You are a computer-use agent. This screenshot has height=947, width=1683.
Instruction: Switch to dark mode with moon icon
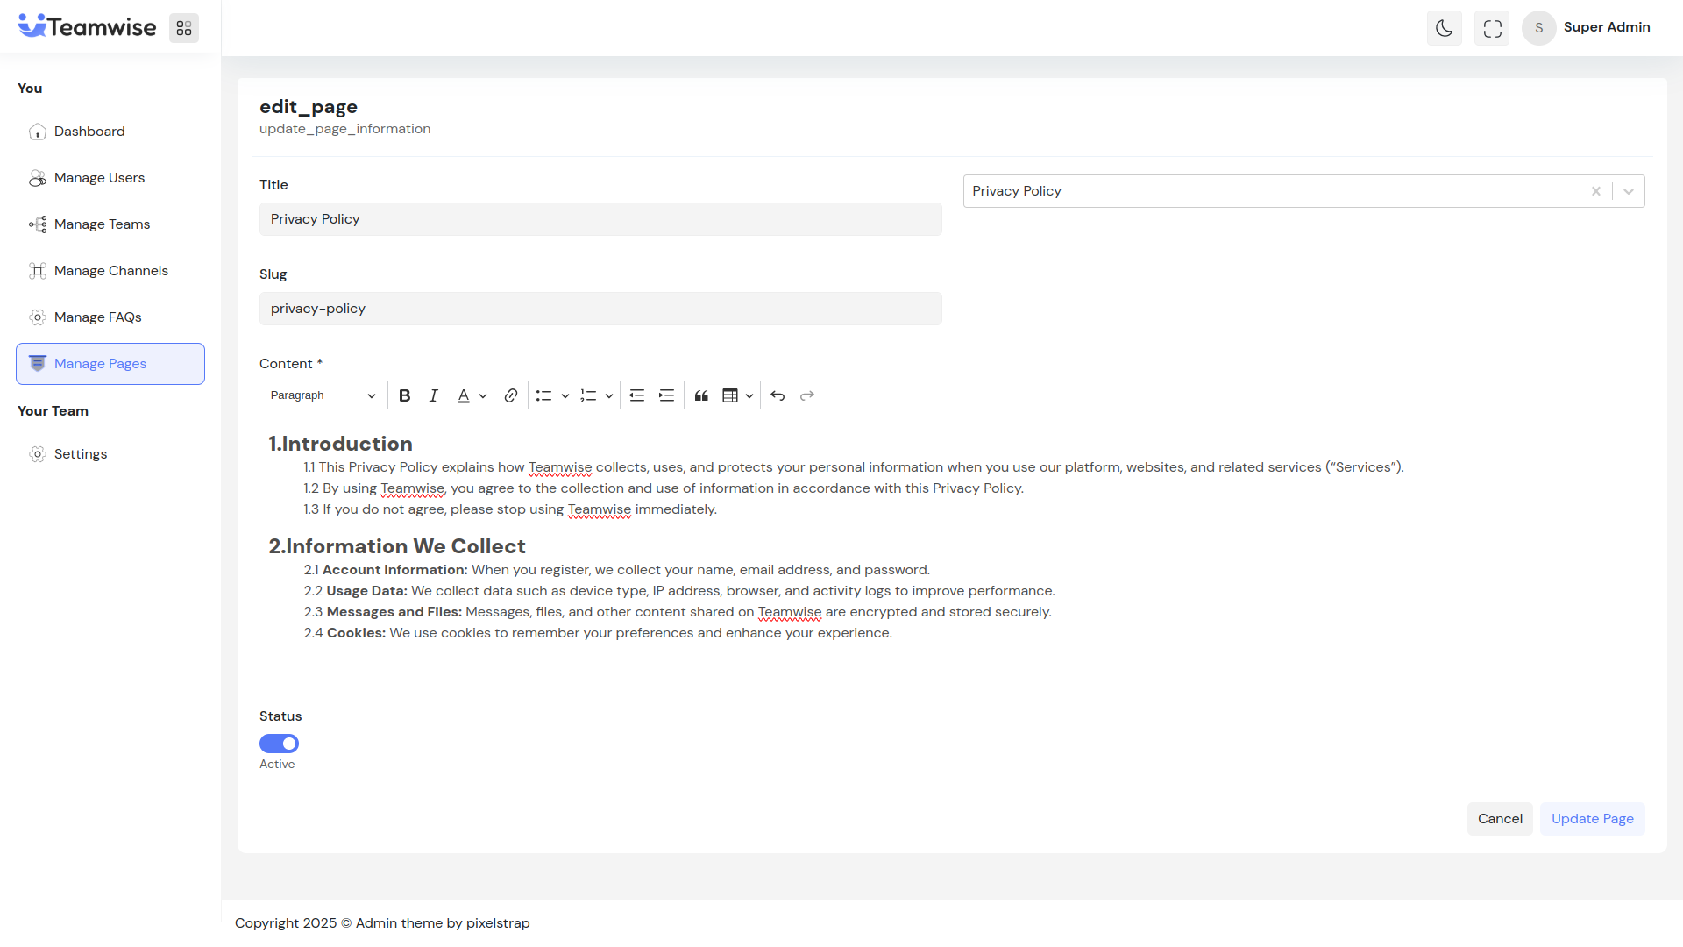tap(1444, 28)
